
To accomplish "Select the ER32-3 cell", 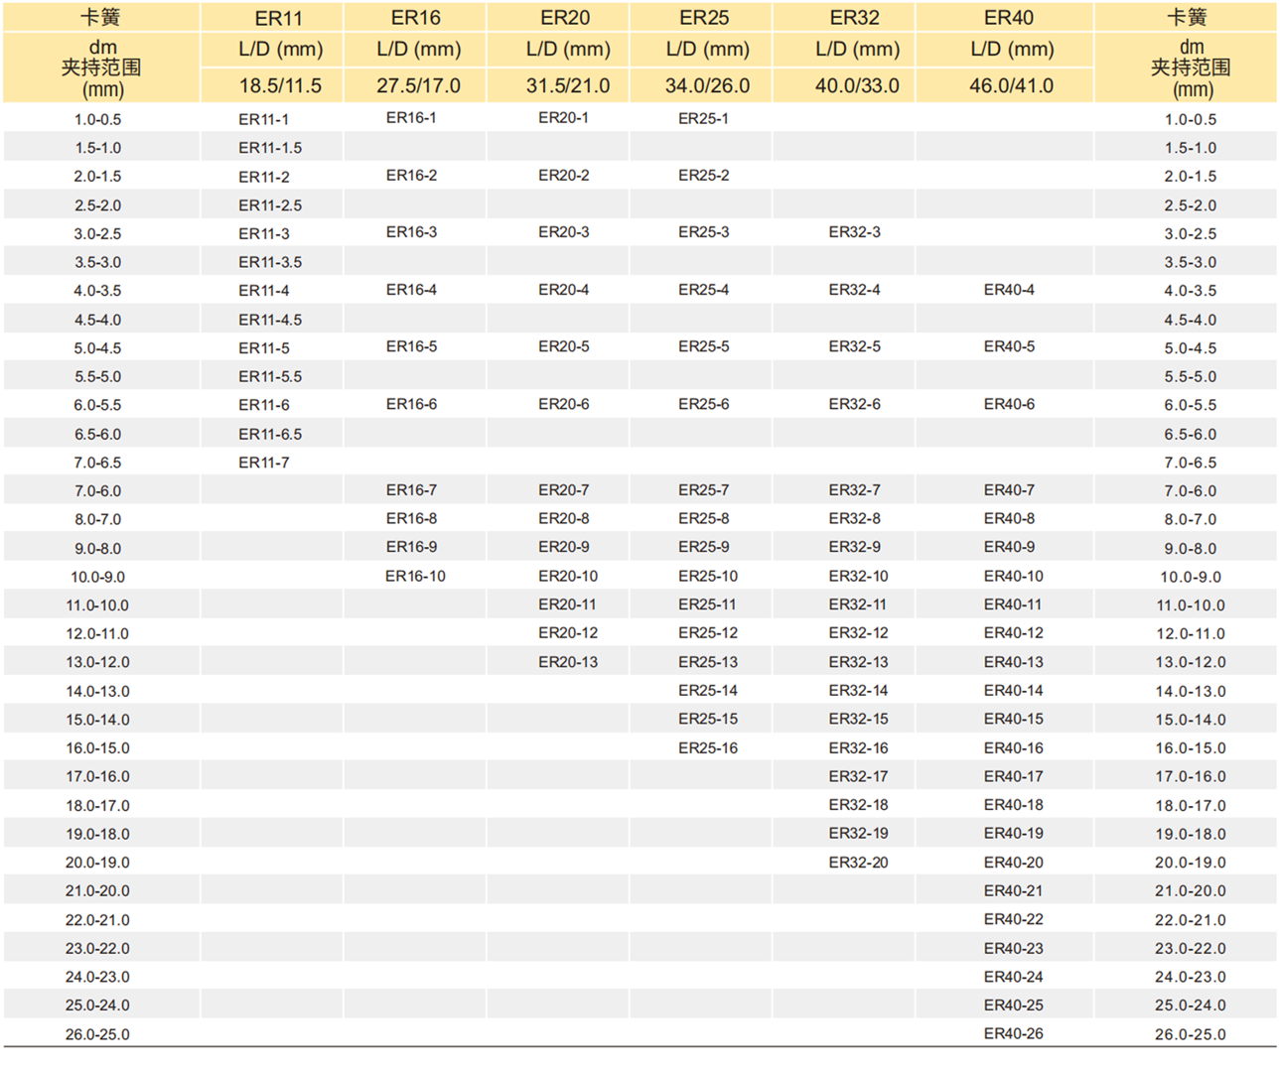I will [x=854, y=232].
